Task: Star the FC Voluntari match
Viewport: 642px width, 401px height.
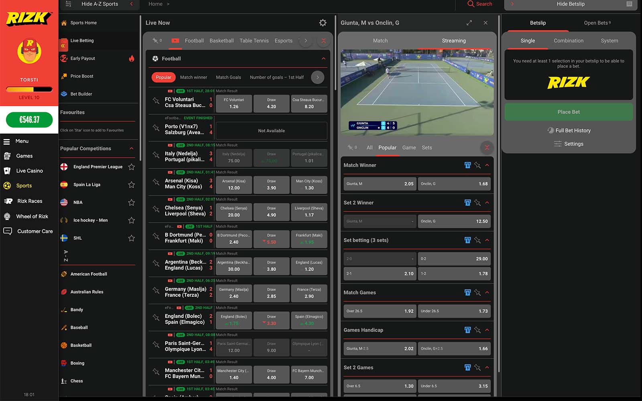Action: [156, 101]
